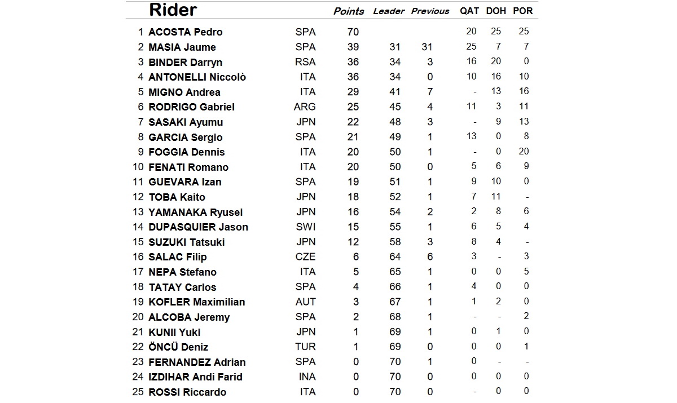Image resolution: width=677 pixels, height=403 pixels.
Task: Click the RSA country code for Binder
Action: click(305, 62)
